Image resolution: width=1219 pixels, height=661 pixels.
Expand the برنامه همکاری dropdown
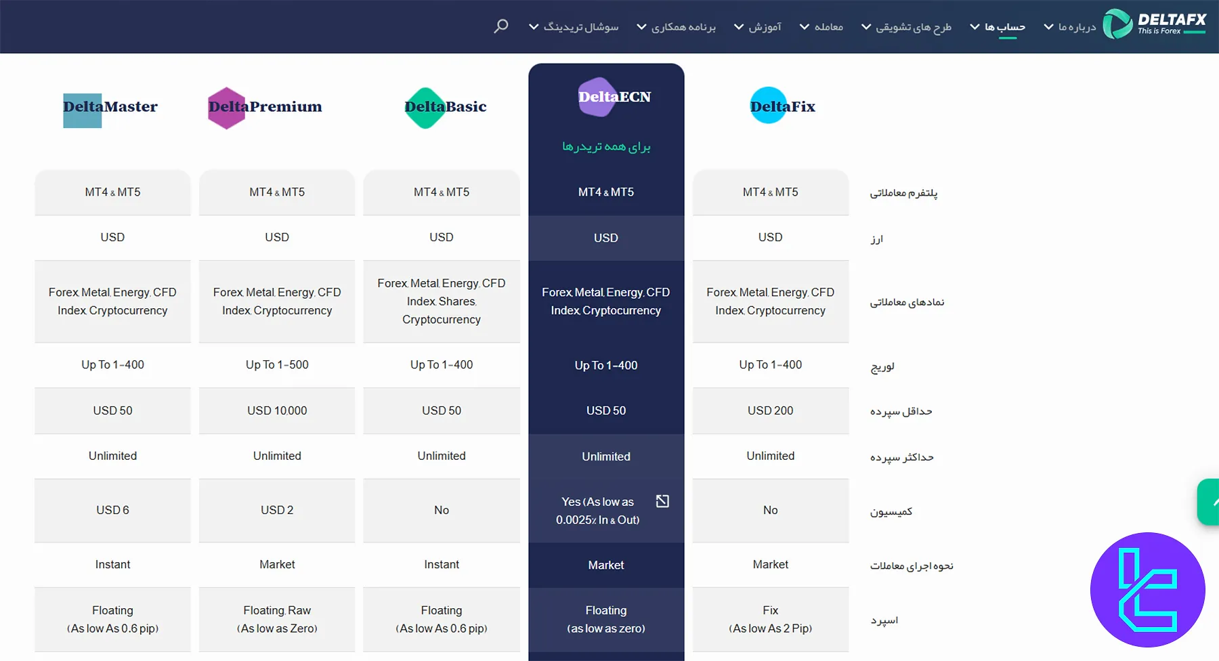(676, 27)
